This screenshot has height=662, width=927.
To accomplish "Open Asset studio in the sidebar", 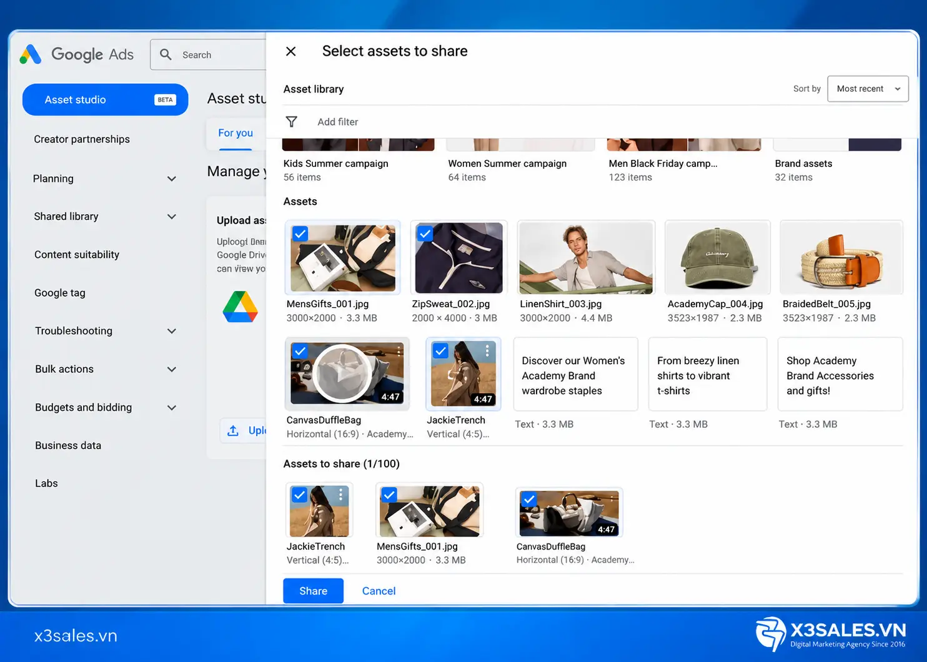I will click(105, 100).
